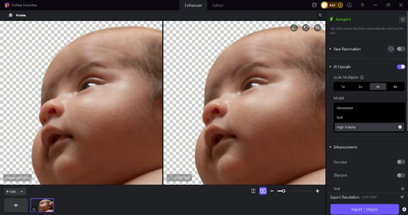Give thumbs up on enhanced result
Image resolution: width=408 pixels, height=215 pixels.
coord(294,28)
